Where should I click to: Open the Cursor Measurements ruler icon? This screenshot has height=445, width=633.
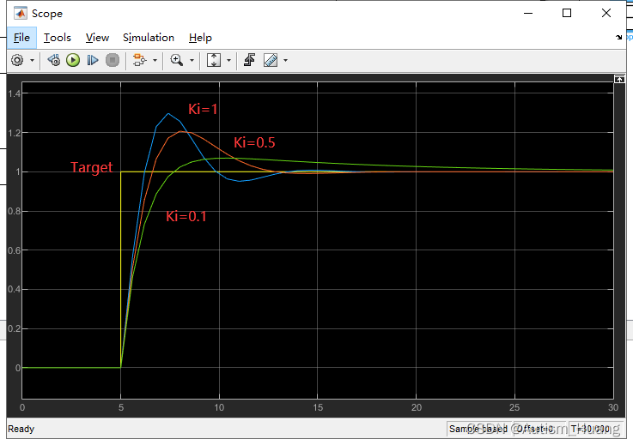click(271, 61)
